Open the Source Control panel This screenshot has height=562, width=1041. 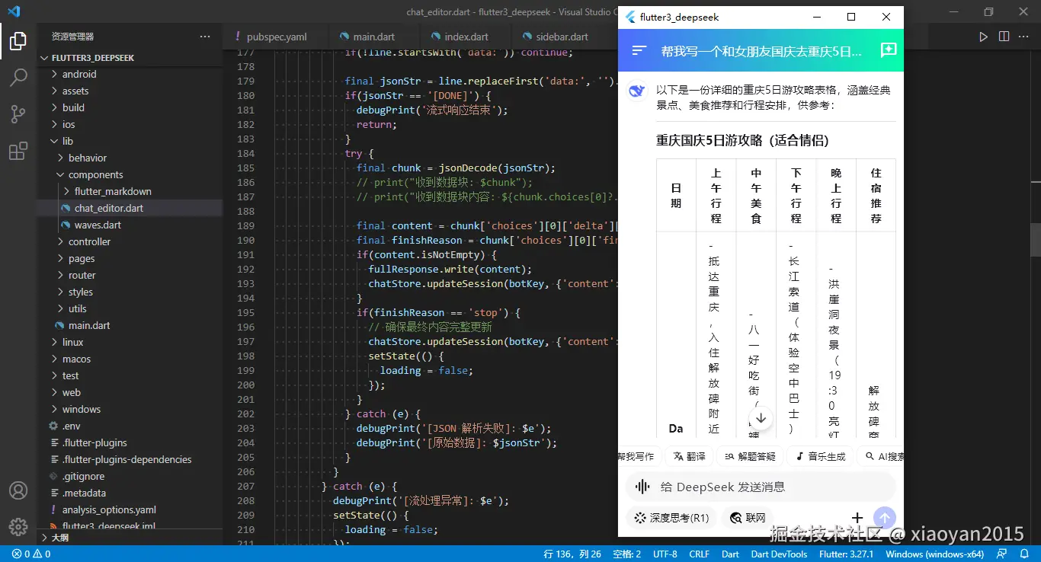pos(18,113)
